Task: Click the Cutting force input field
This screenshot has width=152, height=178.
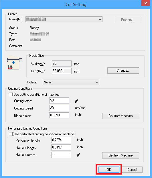Action: (59, 101)
